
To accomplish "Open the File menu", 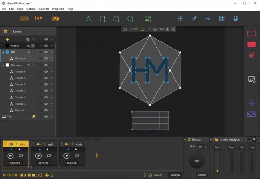I will tap(4, 9).
